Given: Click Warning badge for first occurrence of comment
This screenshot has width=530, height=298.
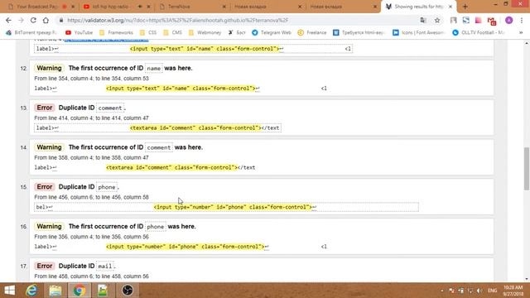Looking at the screenshot, I should (x=49, y=147).
